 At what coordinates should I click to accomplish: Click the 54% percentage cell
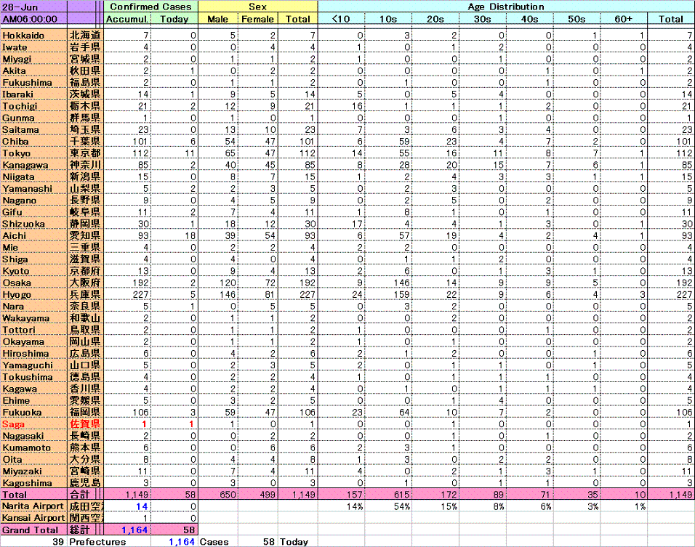point(388,506)
